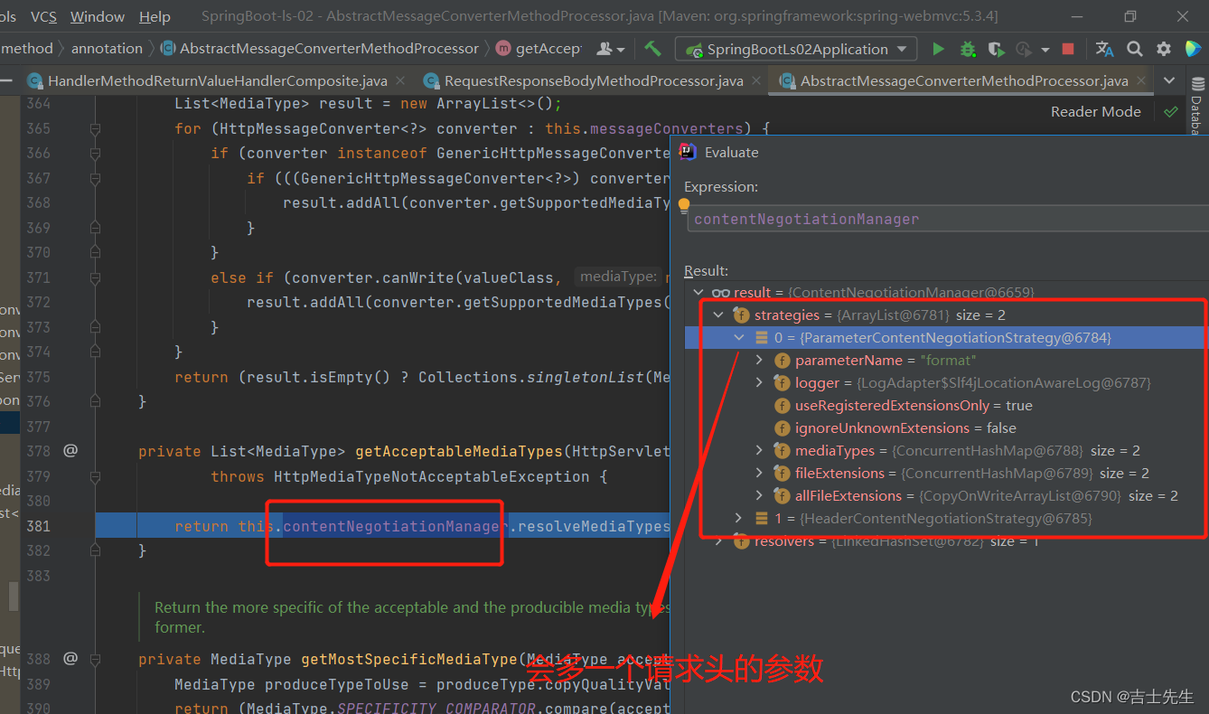The width and height of the screenshot is (1209, 714).
Task: Click class icon on AbstractMessageConverterMethodProcessor breadcrumb
Action: 168,49
